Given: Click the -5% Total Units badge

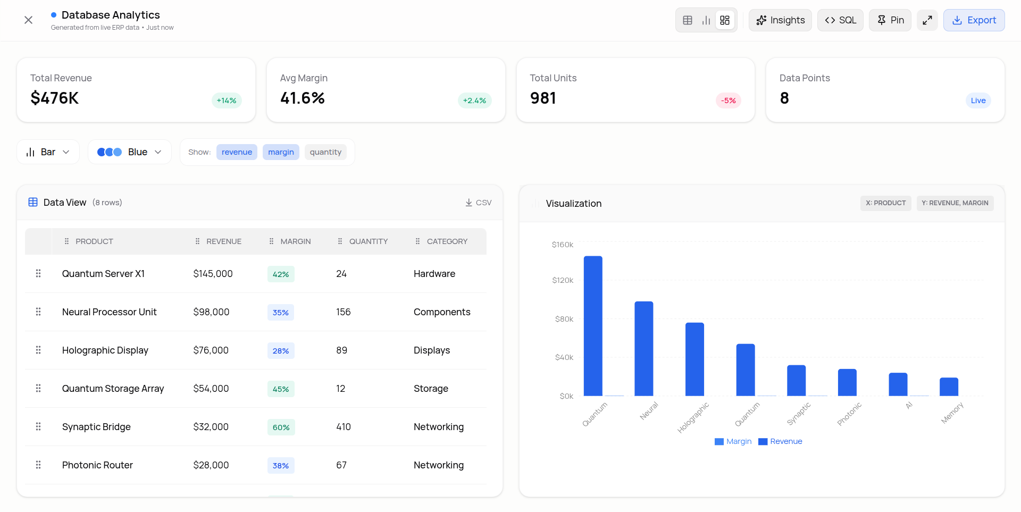Looking at the screenshot, I should click(x=728, y=100).
